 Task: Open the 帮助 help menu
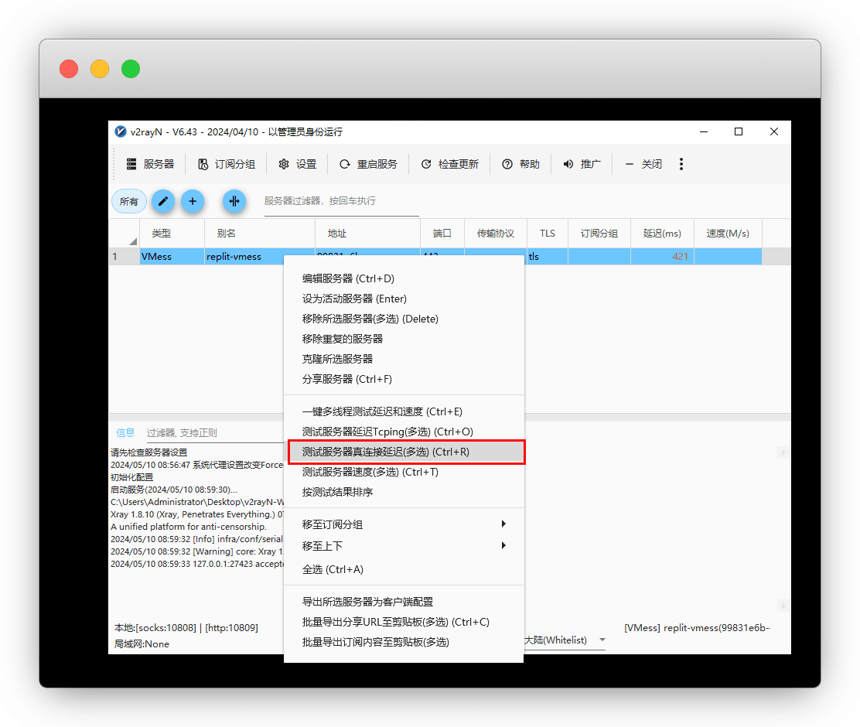(x=521, y=164)
